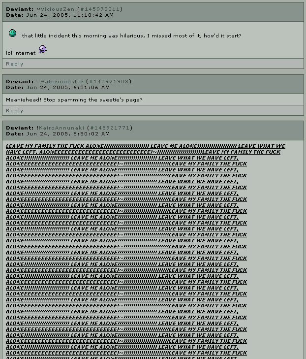Reply to ViciousZen's comment
306x359 pixels.
point(15,64)
